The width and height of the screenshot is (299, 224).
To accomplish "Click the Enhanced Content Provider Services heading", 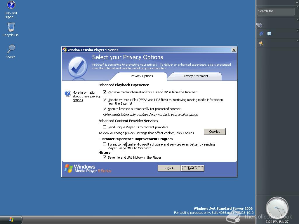I will [128, 121].
